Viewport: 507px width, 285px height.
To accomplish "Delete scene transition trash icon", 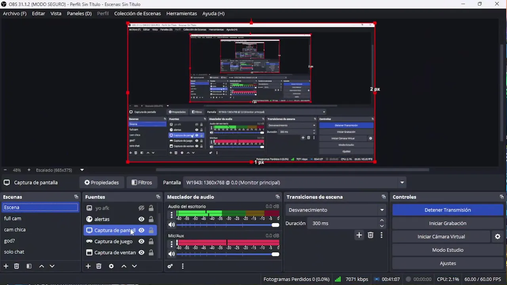I will click(x=371, y=235).
